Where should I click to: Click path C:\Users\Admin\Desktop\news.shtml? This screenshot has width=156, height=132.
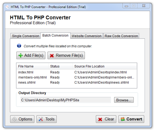[x=102, y=82]
